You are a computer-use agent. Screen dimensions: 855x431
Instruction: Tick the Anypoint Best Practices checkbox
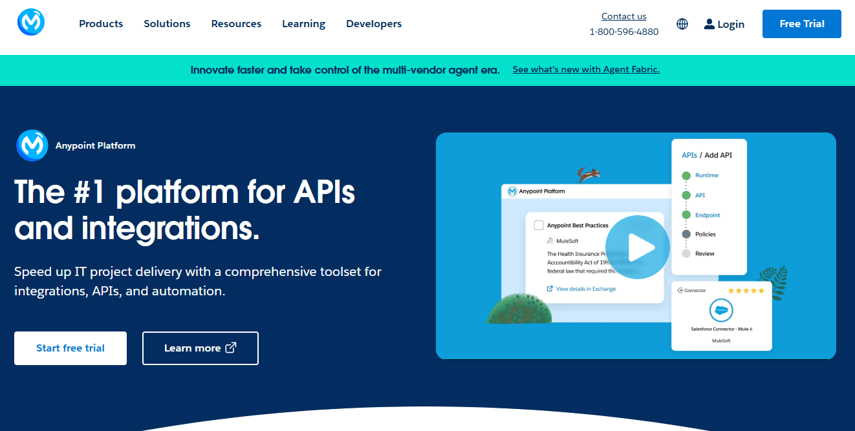tap(538, 226)
